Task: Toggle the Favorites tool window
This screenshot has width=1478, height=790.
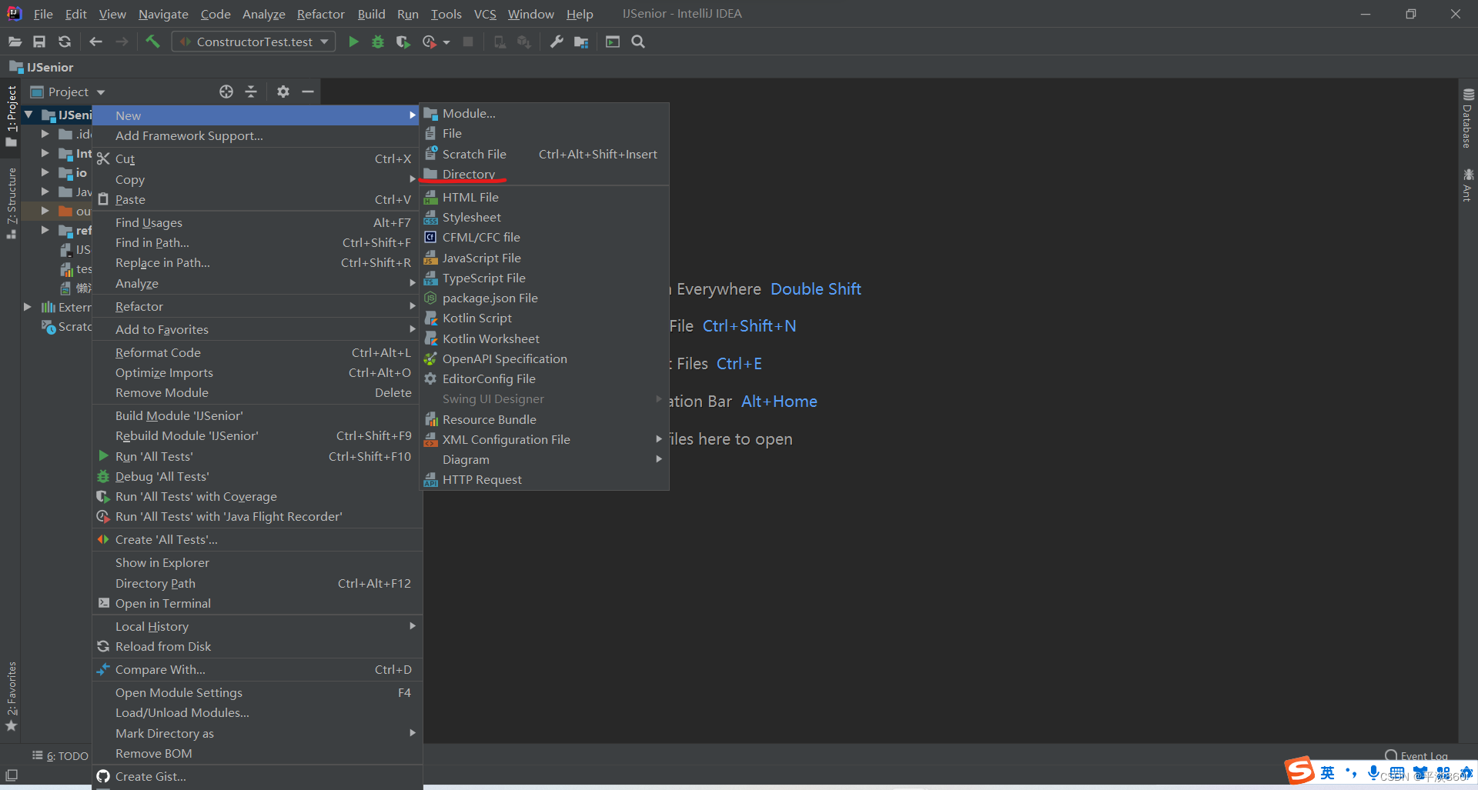Action: [12, 692]
